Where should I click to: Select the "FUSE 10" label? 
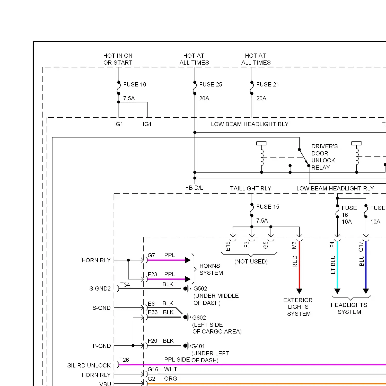[x=135, y=84]
